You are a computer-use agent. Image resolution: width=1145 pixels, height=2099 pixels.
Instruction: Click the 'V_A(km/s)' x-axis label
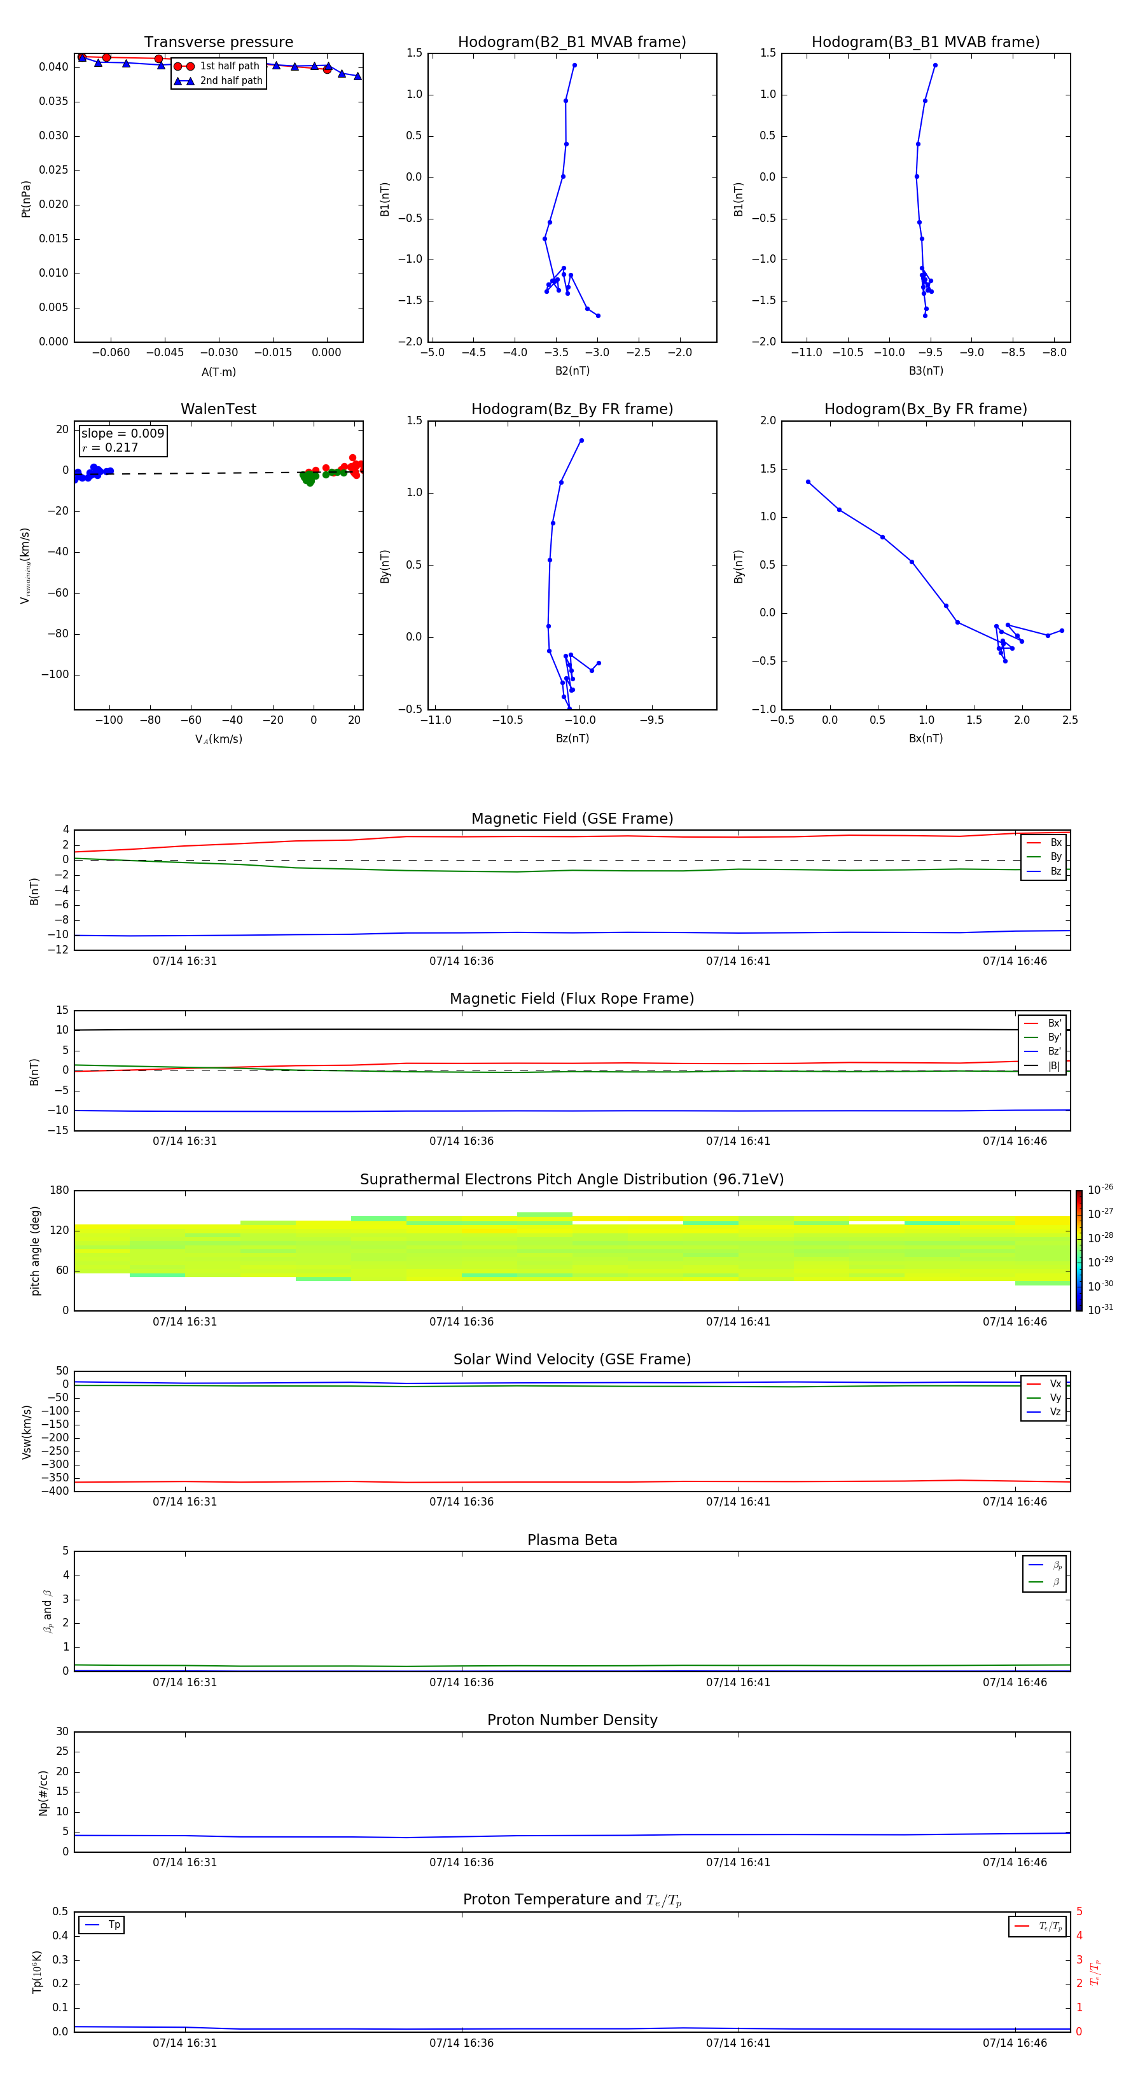(218, 740)
